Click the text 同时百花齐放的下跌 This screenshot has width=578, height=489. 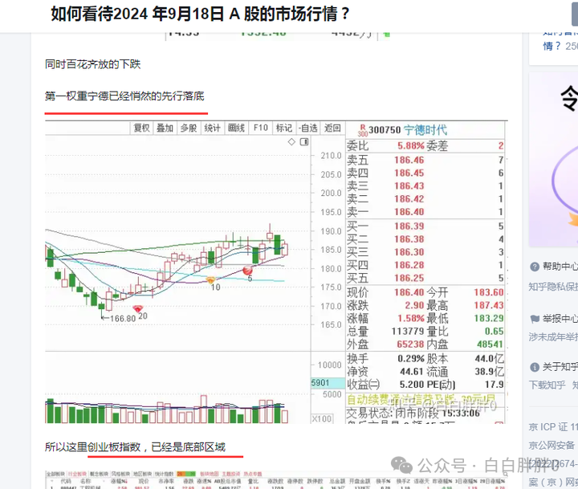[x=92, y=64]
